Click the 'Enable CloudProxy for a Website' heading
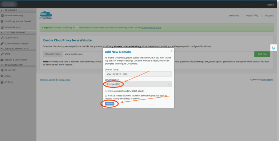Viewport: 279px width, 141px height. 68,40
